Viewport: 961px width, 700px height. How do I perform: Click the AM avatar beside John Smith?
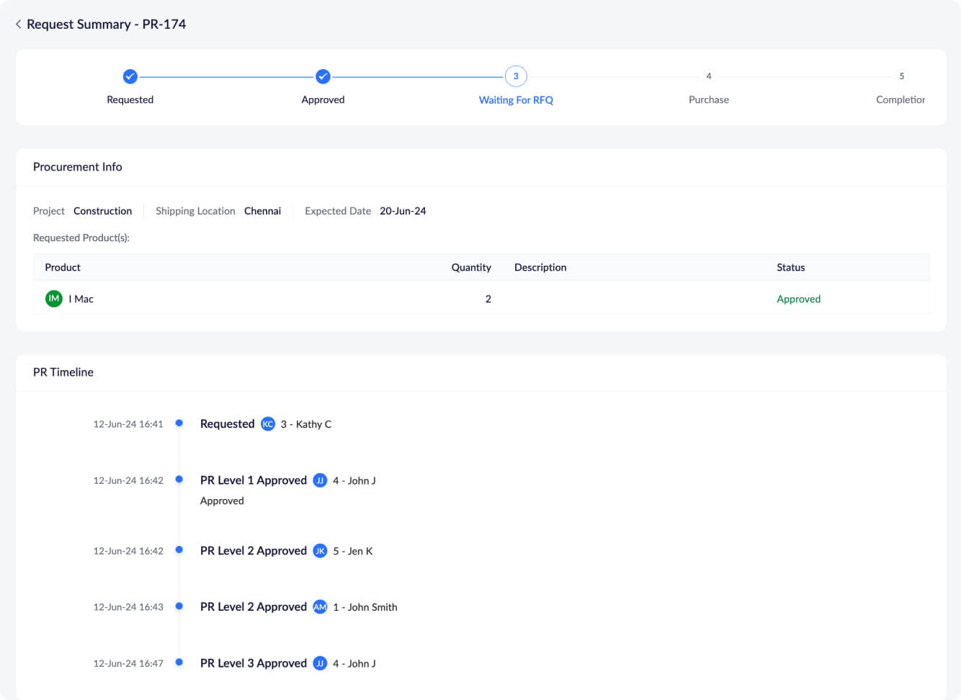tap(320, 607)
